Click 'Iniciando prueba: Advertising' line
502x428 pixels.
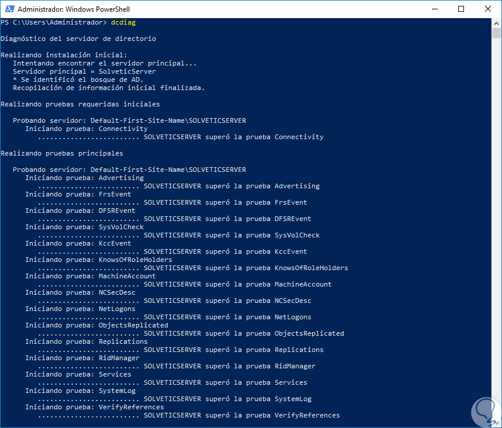point(85,178)
